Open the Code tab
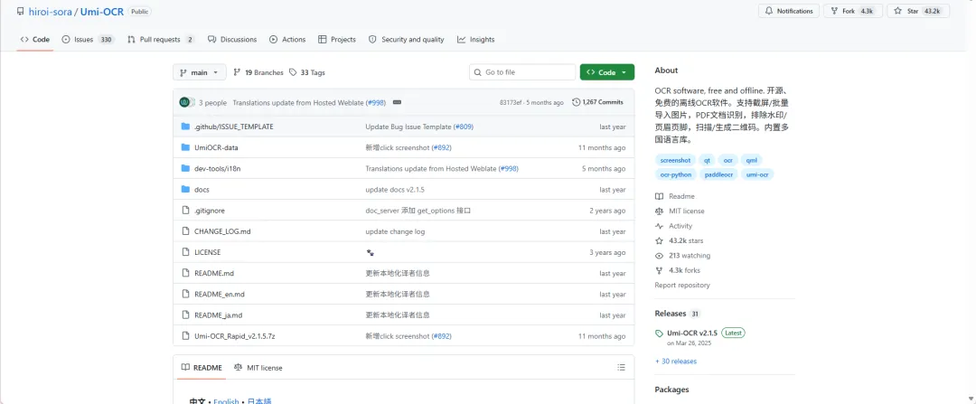The image size is (976, 404). tap(35, 39)
